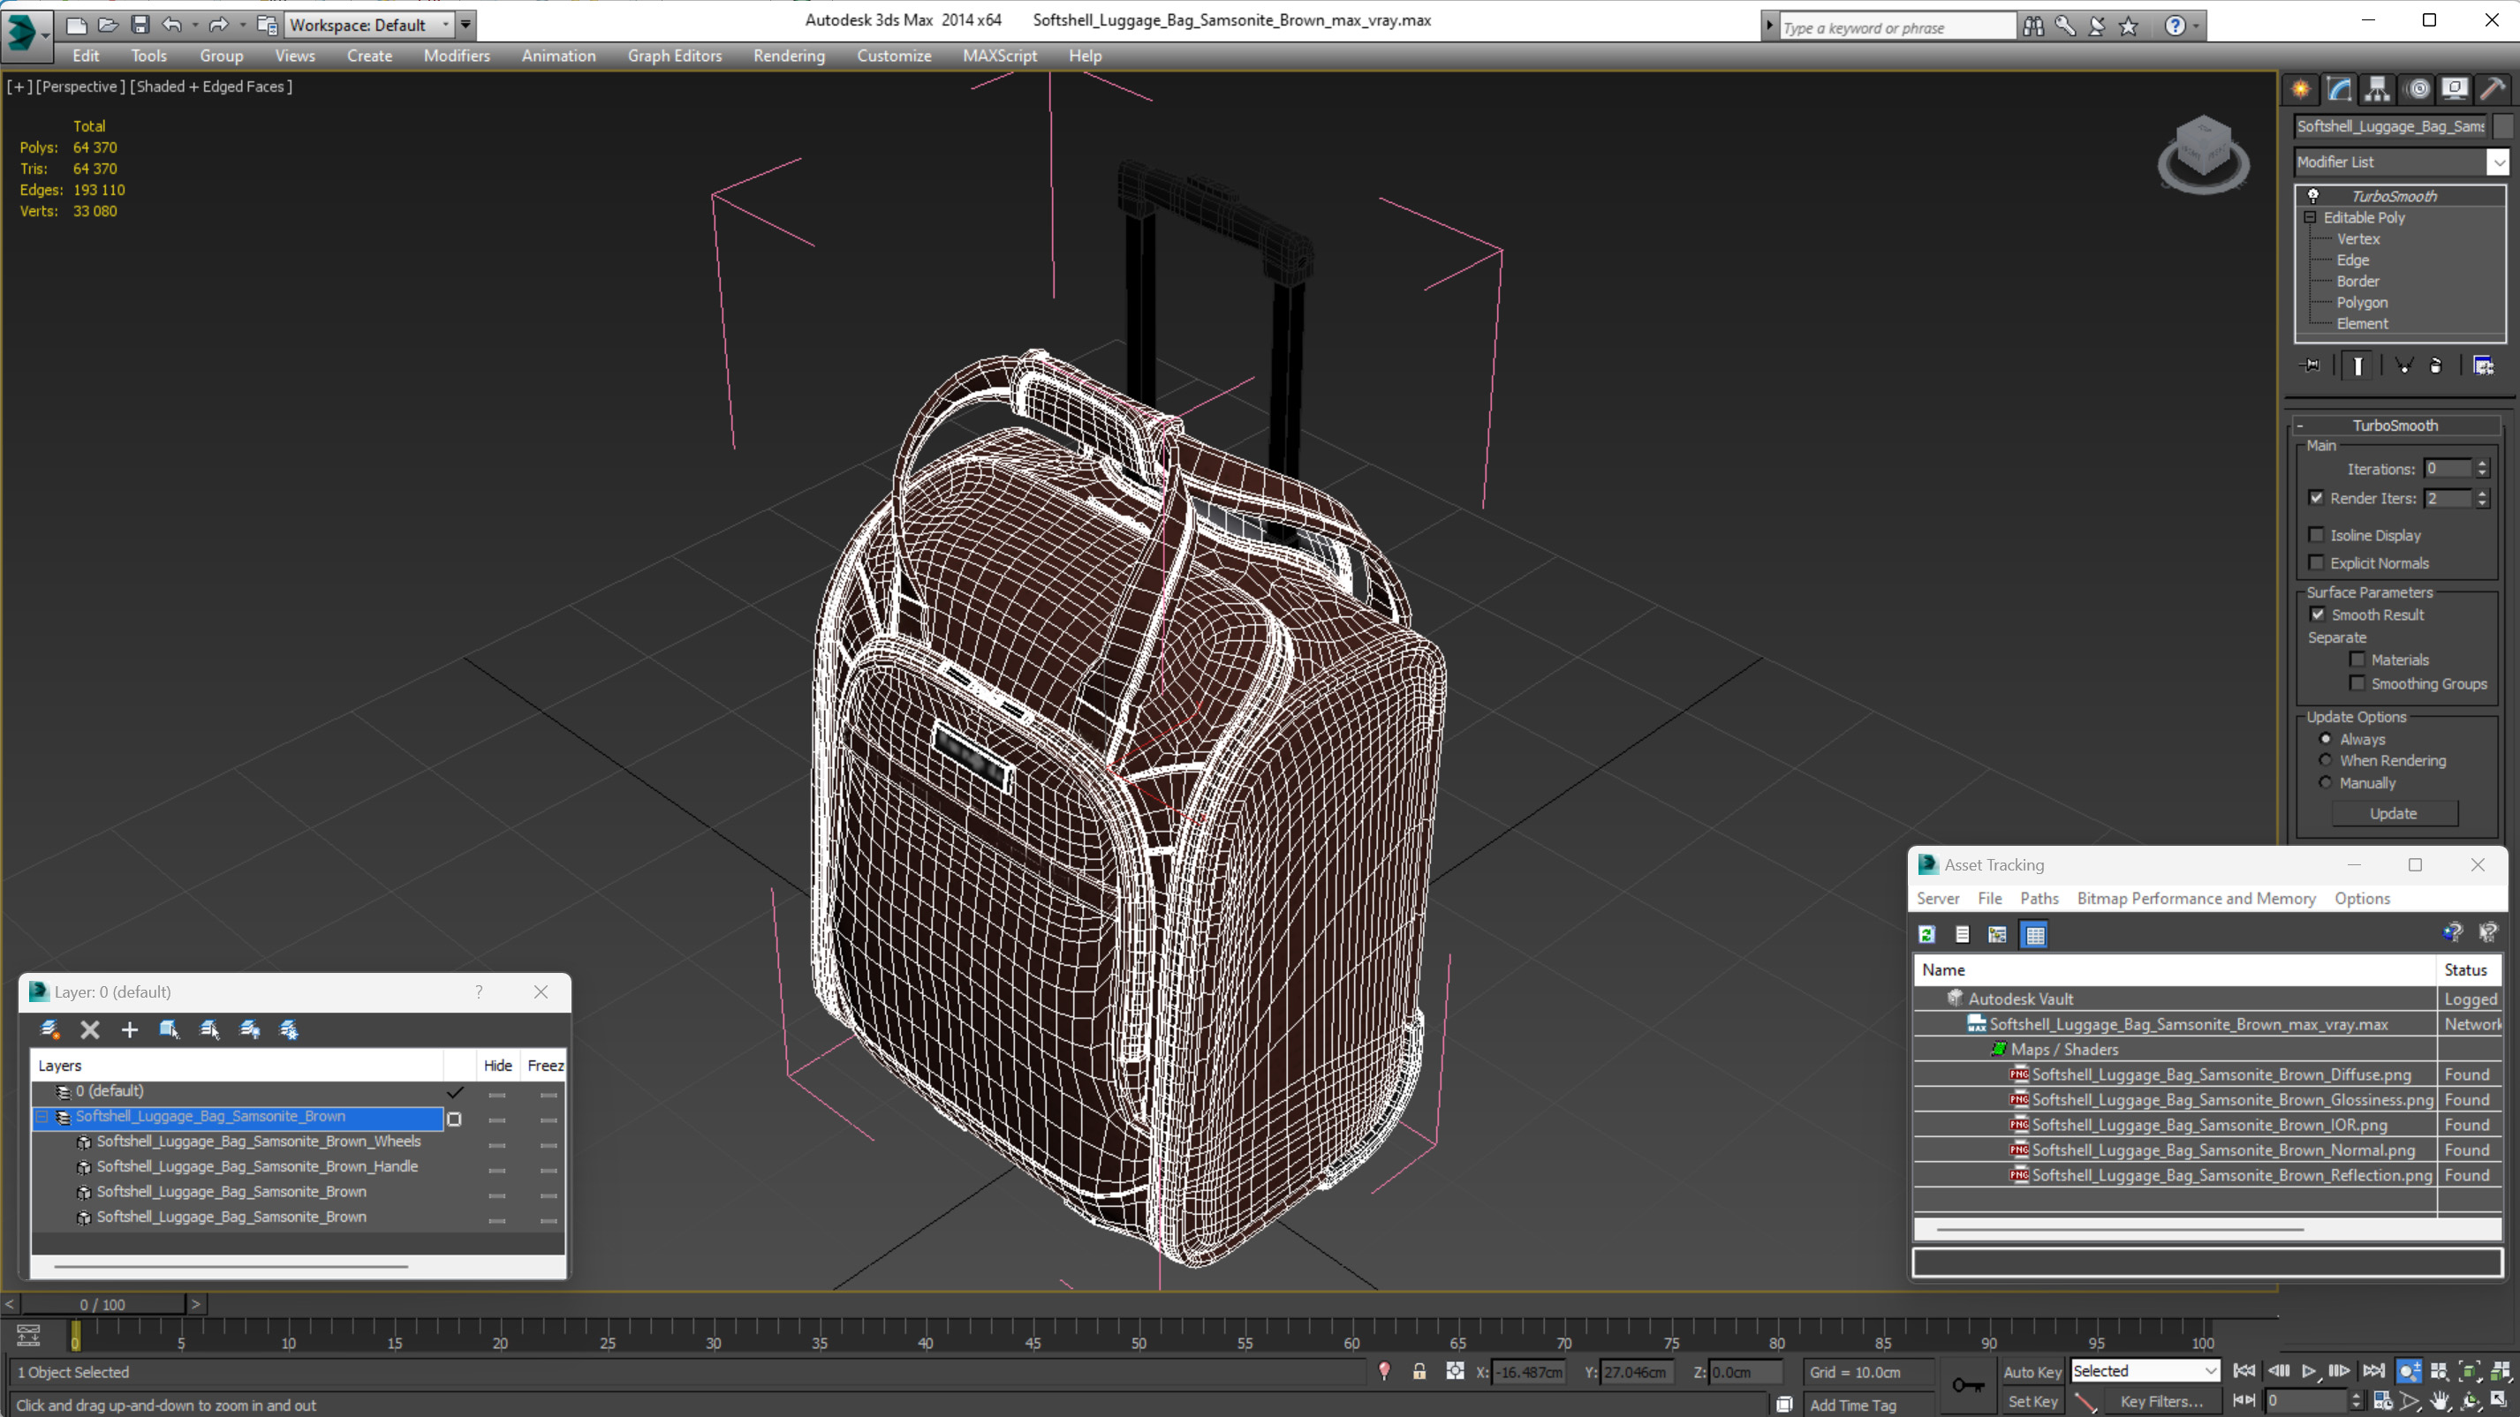The height and width of the screenshot is (1417, 2520).
Task: Click the Key Filters button
Action: 2161,1400
